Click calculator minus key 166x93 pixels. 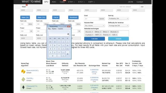coord(63,52)
